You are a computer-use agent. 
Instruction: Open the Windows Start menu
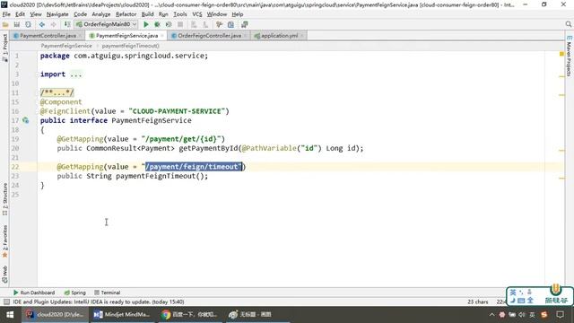click(10, 315)
